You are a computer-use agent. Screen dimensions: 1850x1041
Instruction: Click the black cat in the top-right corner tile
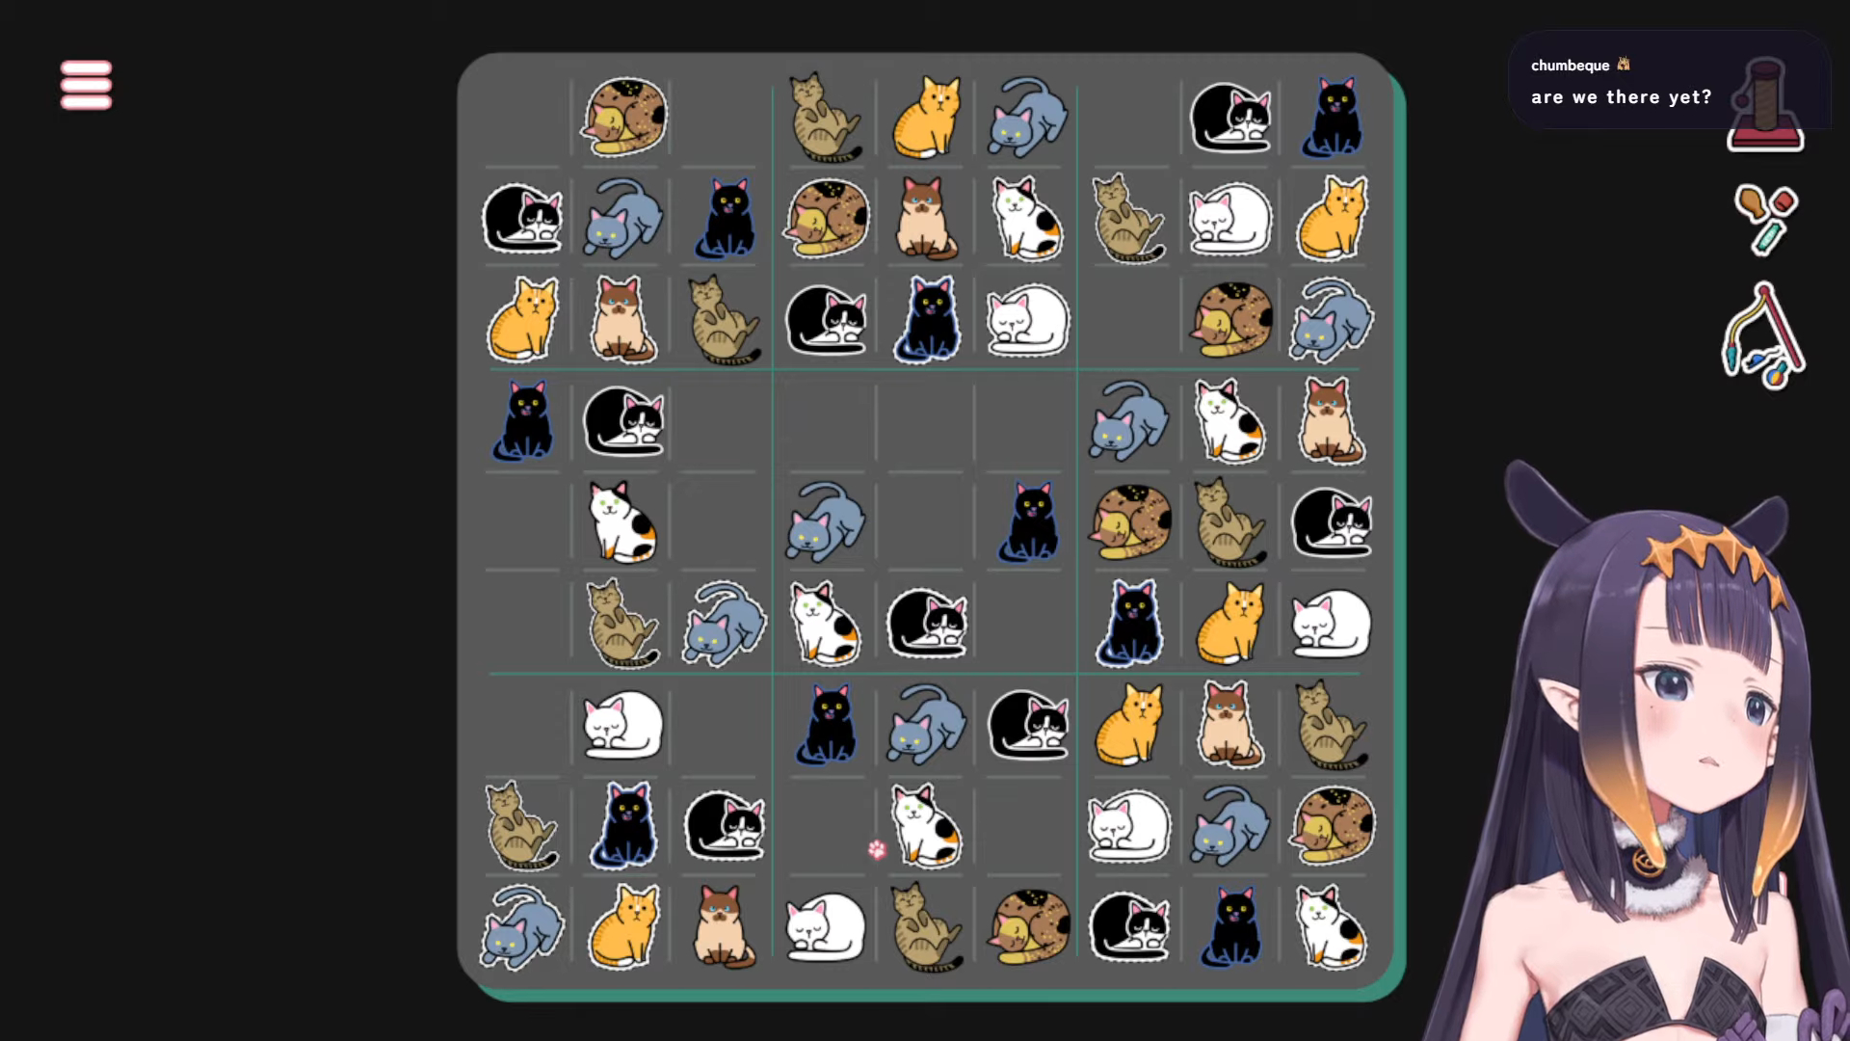click(x=1332, y=118)
